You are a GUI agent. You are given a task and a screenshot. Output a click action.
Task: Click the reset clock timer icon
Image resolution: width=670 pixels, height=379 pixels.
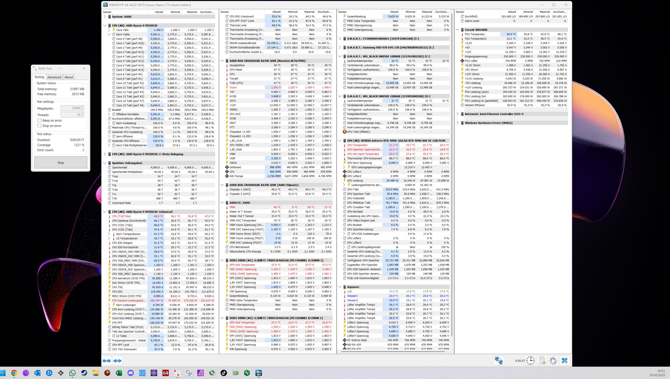(x=530, y=361)
